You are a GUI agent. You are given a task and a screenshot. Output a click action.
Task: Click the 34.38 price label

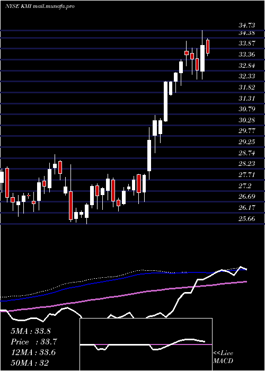coord(247,33)
